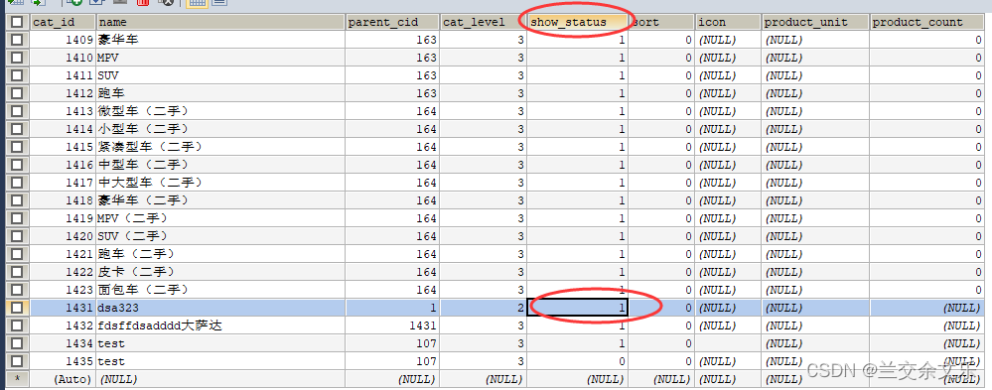Image resolution: width=992 pixels, height=390 pixels.
Task: Select the product_unit (NULL) in row 1435
Action: pyautogui.click(x=815, y=361)
